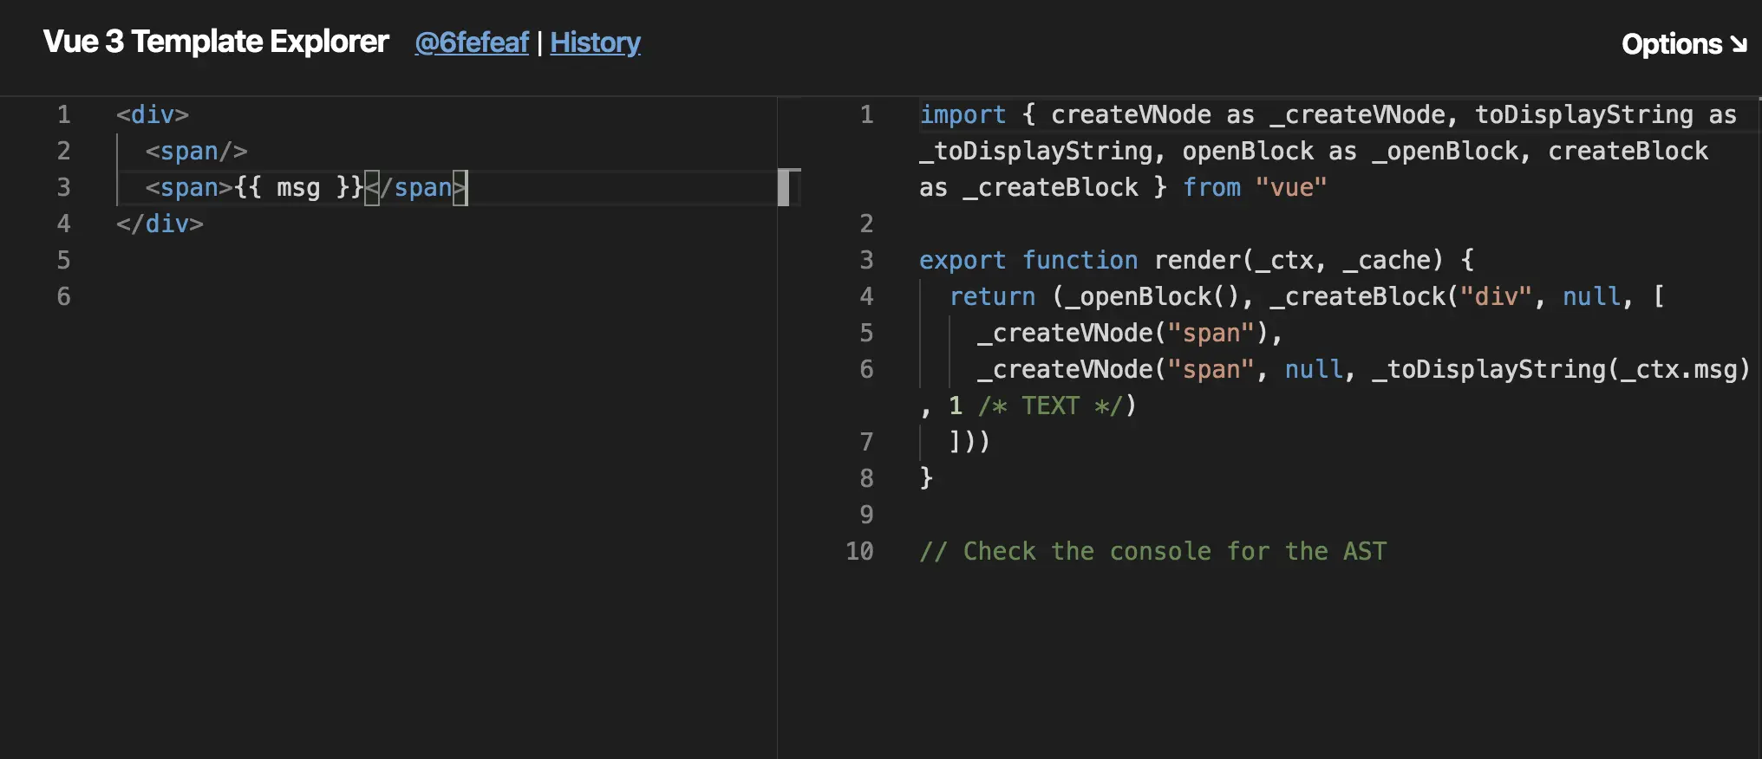The image size is (1762, 759).
Task: Click the 'Check the console for the AST' comment
Action: (x=1153, y=551)
